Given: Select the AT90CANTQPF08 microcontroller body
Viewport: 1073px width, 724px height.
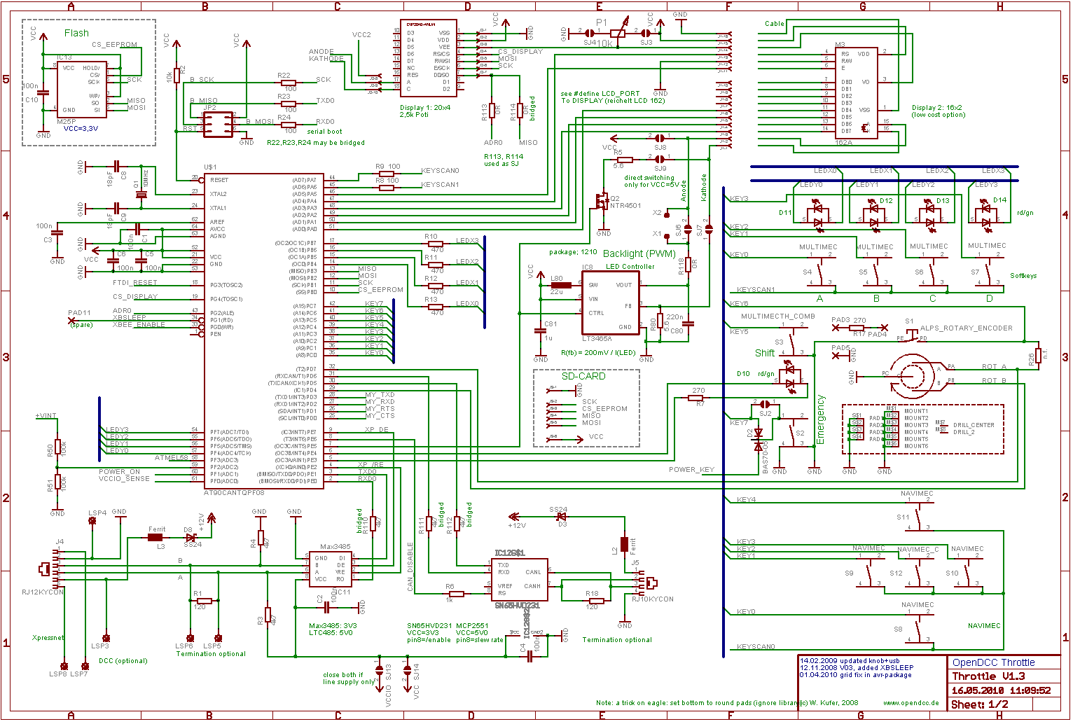Looking at the screenshot, I should point(264,331).
